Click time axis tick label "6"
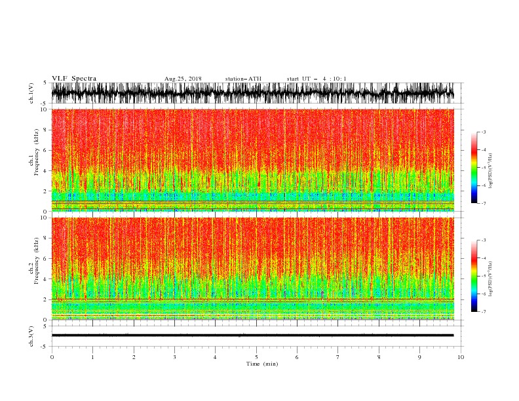519x401 pixels. click(x=297, y=357)
